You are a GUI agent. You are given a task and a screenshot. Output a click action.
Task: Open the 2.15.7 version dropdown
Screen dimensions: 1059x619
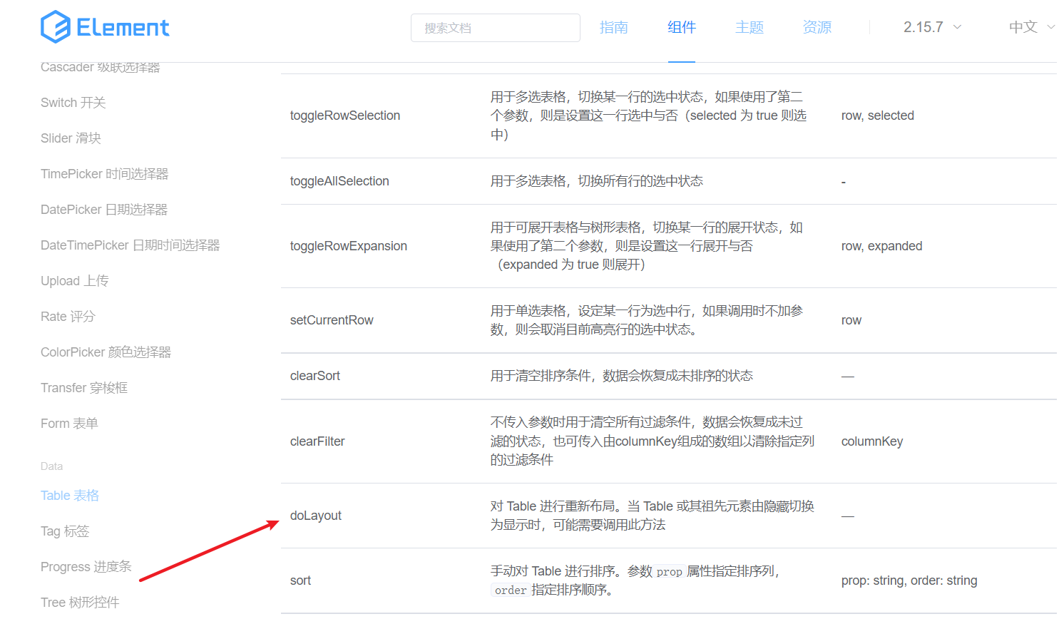click(x=932, y=27)
